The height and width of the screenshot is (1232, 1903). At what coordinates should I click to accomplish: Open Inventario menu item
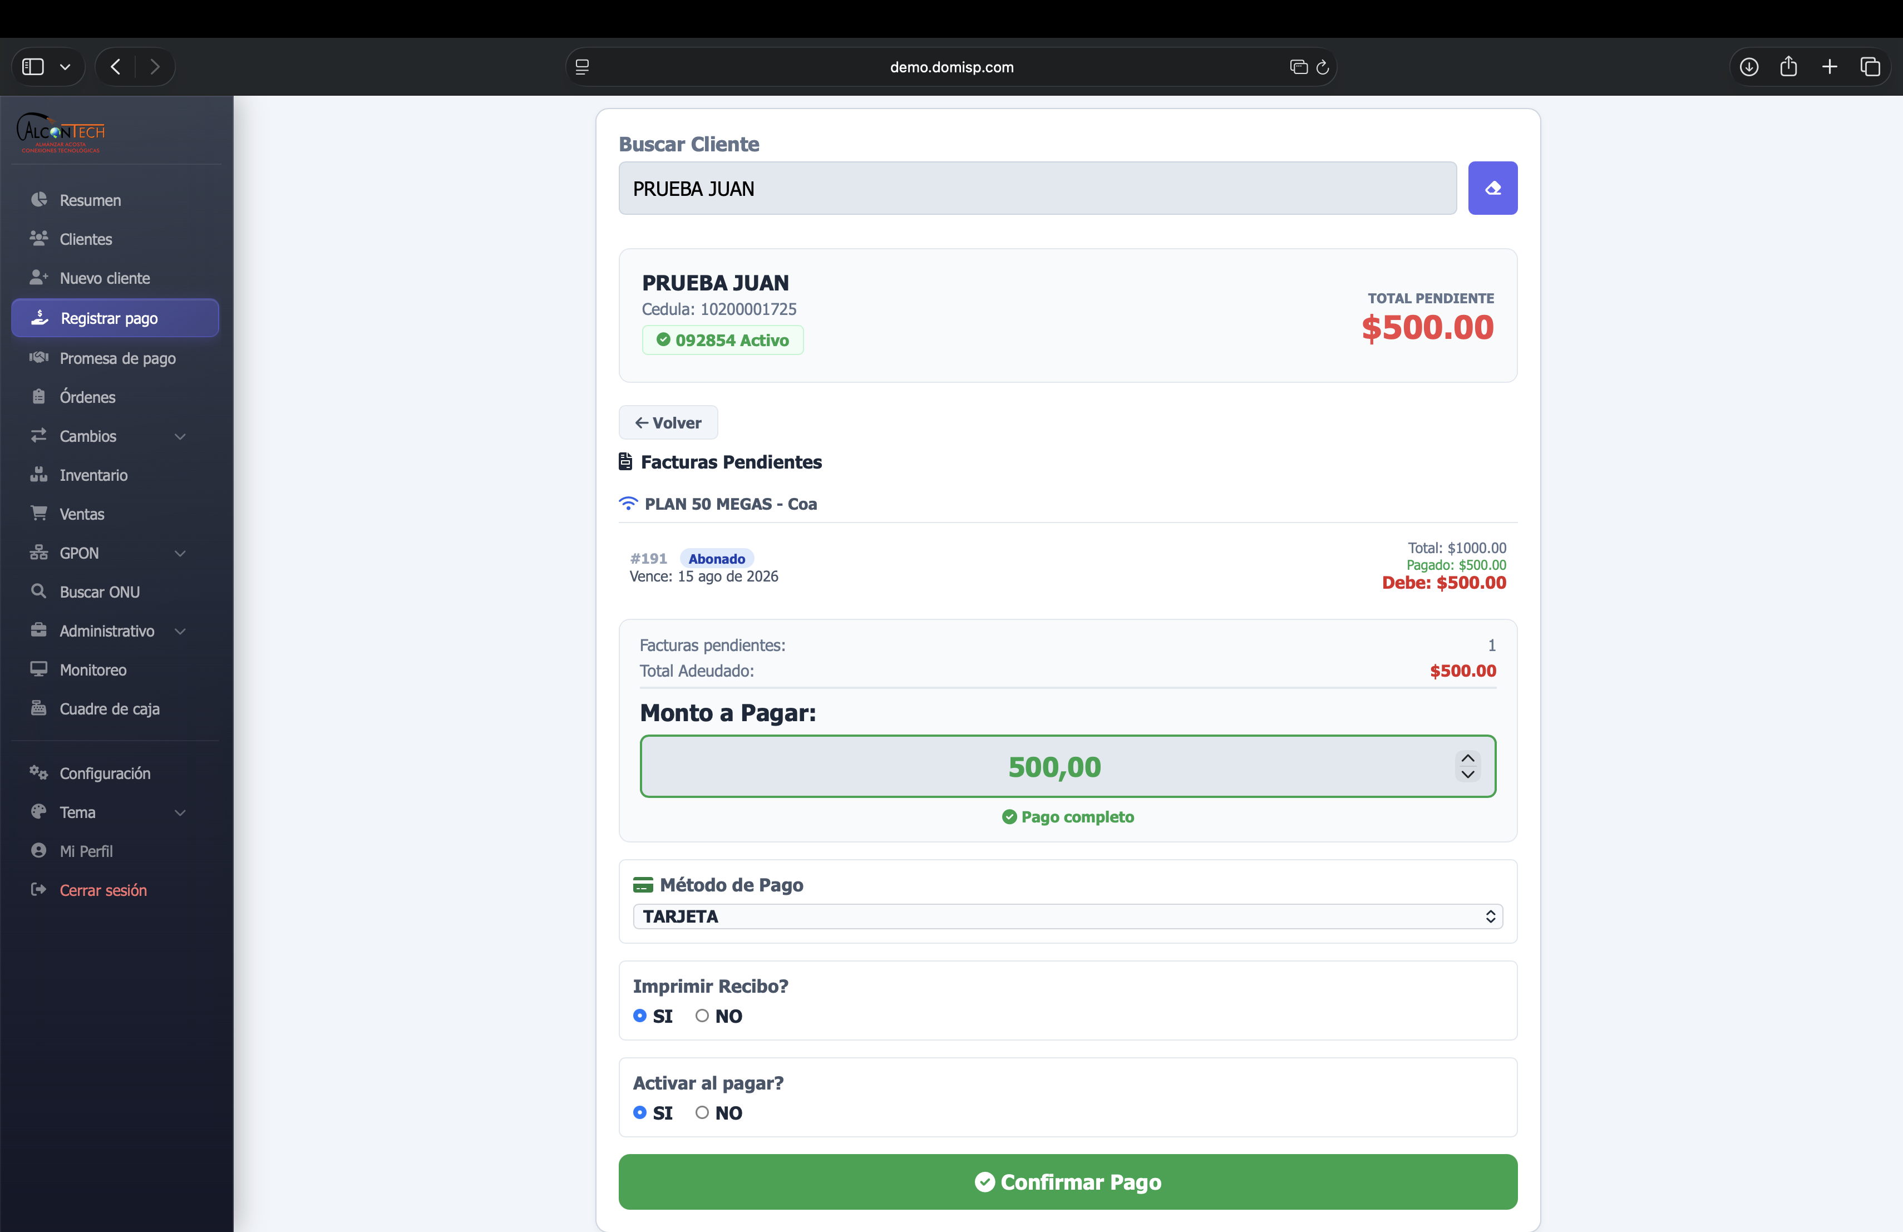point(115,475)
